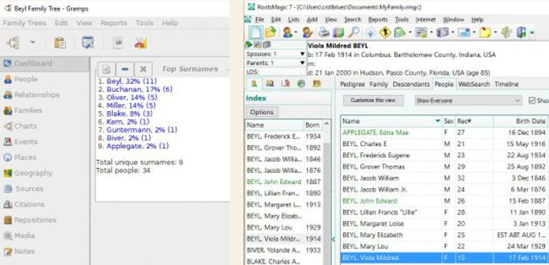Click RootsMagic green cactus icon
The image size is (549, 265).
(x=505, y=33)
